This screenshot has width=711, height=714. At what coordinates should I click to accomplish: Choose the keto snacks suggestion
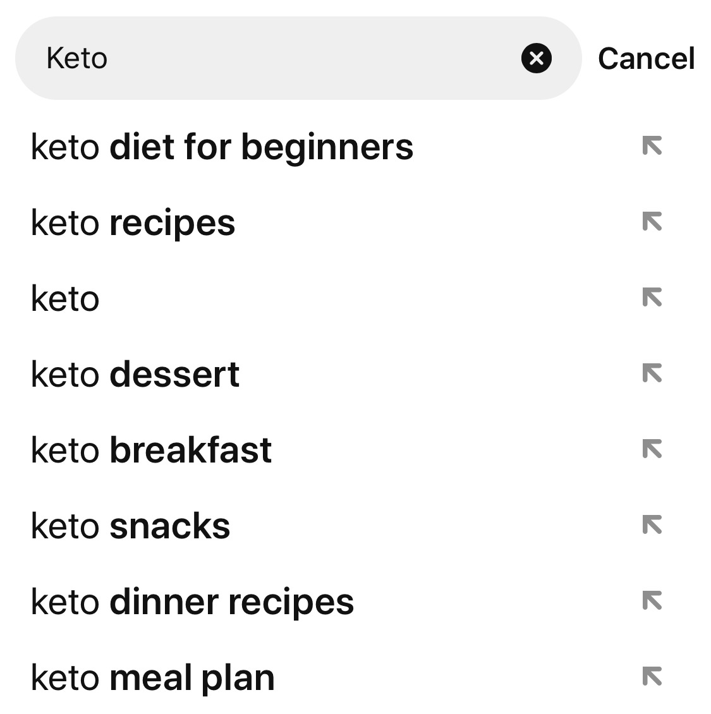click(131, 526)
